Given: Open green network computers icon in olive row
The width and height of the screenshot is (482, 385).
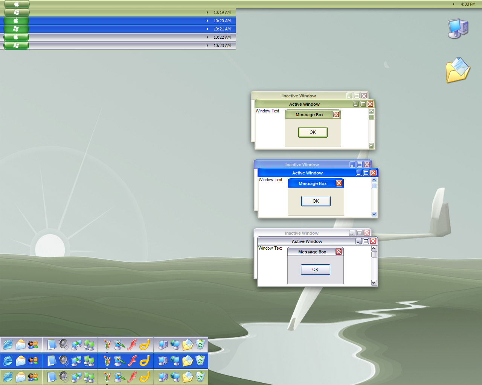Looking at the screenshot, I should coord(89,376).
